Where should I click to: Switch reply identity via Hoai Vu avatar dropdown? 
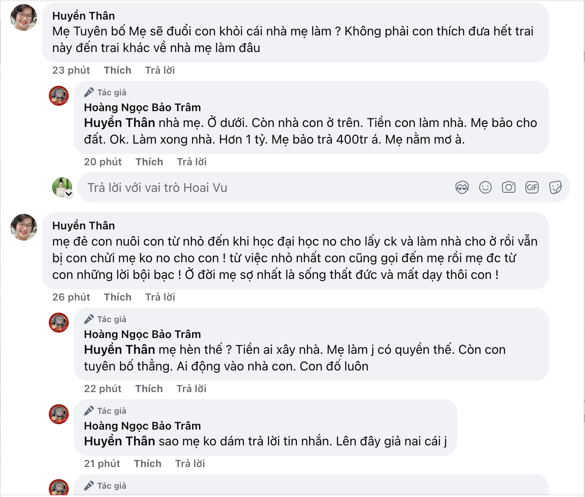pos(69,194)
